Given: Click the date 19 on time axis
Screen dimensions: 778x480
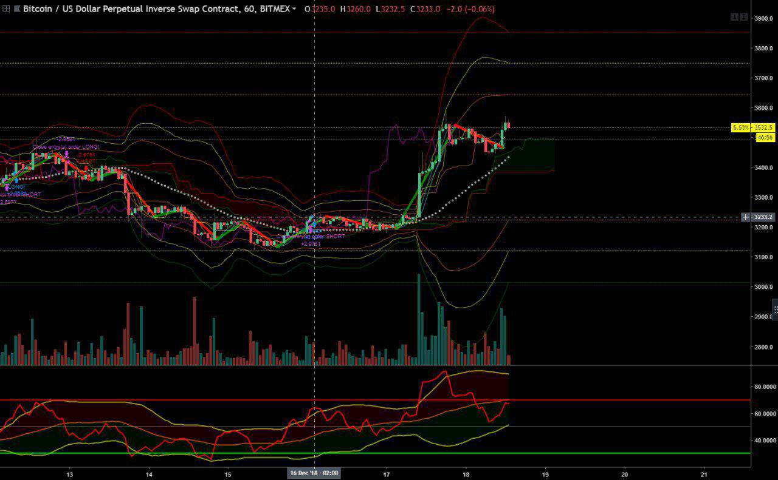Looking at the screenshot, I should pyautogui.click(x=545, y=473).
